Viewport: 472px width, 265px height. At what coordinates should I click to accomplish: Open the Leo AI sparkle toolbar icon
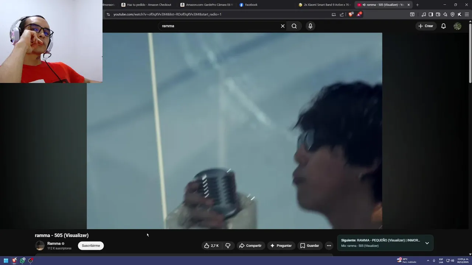pyautogui.click(x=445, y=14)
